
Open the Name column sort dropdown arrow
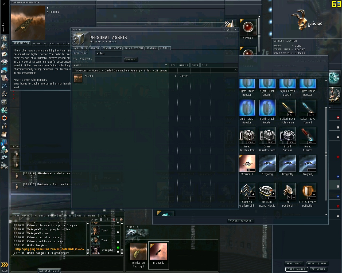tap(166, 65)
